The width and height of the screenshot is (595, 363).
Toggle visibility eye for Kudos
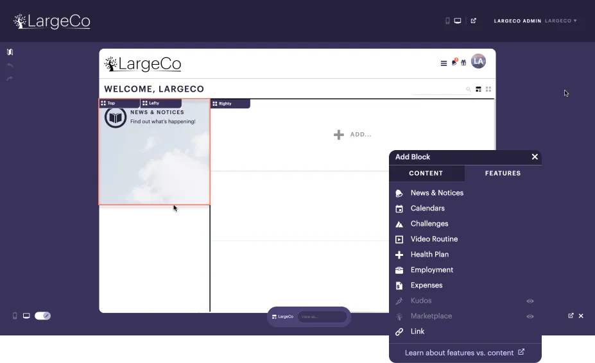[x=530, y=301]
